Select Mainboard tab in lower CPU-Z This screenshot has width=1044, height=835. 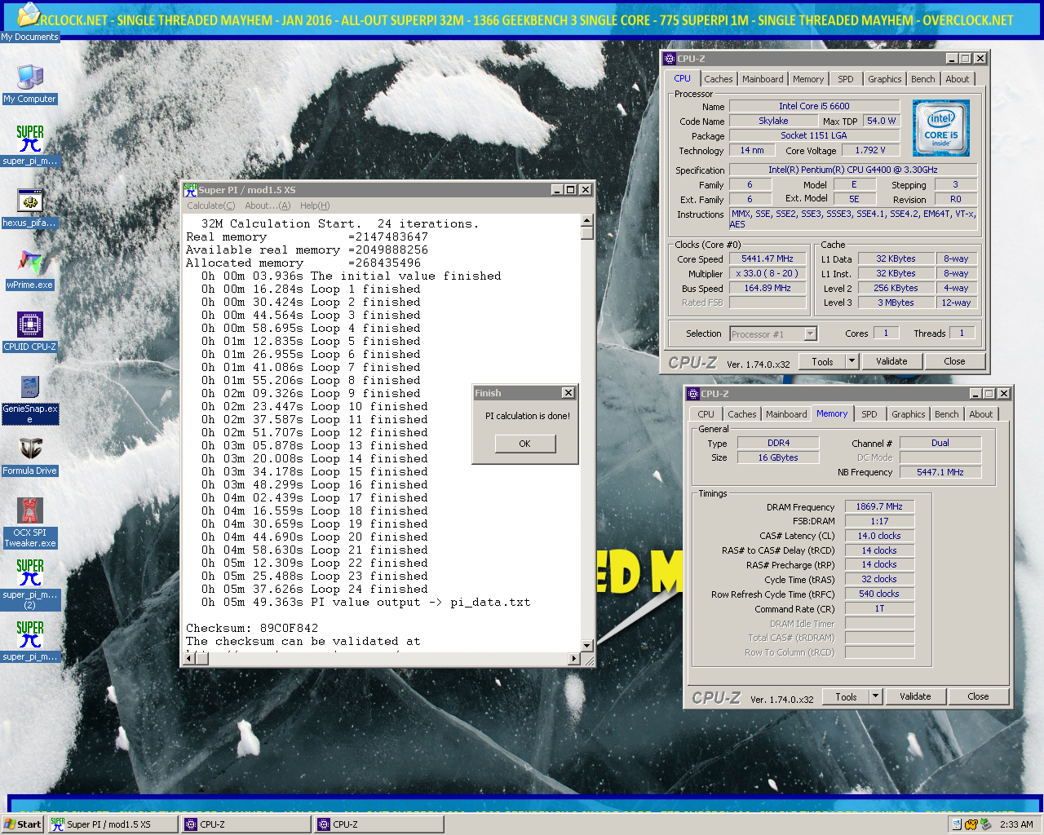786,414
